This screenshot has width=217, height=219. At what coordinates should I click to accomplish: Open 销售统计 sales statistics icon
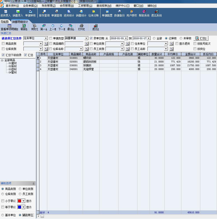[81, 13]
